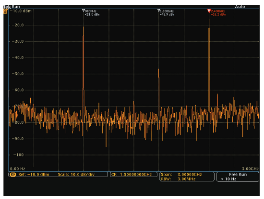Image resolution: width=264 pixels, height=199 pixels.
Task: Click the 3.00GHz stop frequency label
Action: coord(250,169)
